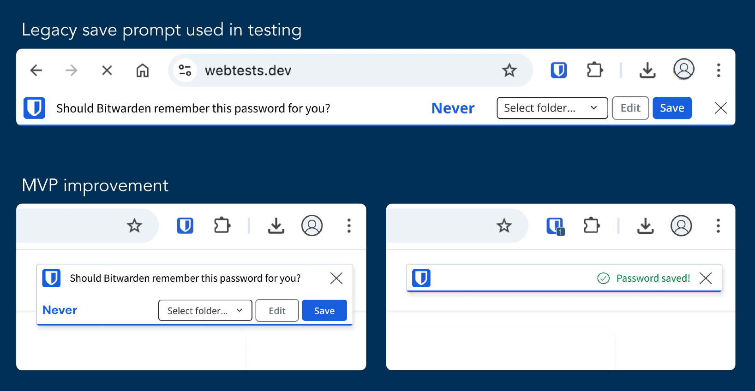Click Bitwarden shield logo in legacy prompt bar

(x=35, y=108)
